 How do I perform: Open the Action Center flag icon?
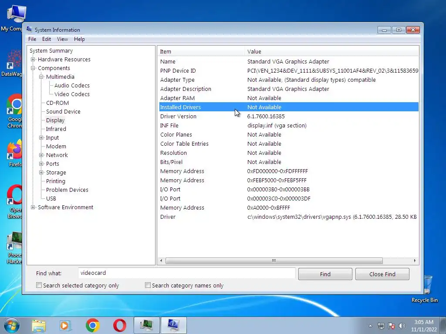392,326
